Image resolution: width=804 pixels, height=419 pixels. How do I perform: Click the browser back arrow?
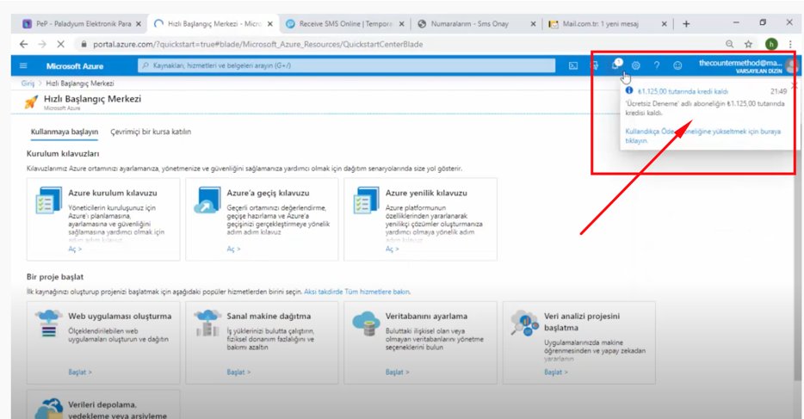(23, 44)
